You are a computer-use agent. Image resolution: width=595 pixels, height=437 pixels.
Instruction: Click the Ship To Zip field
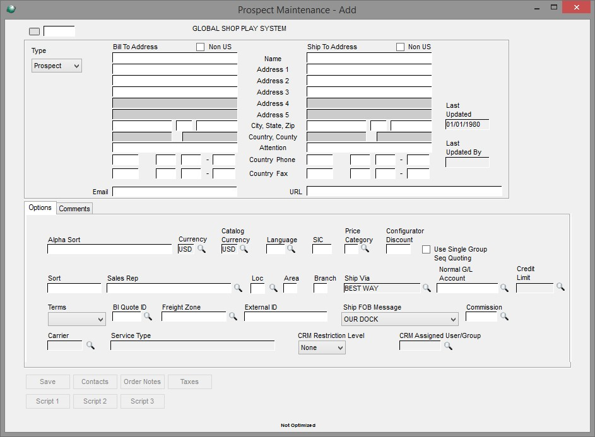411,125
